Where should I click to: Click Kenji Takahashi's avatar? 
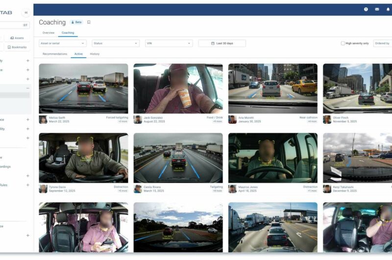tap(327, 189)
